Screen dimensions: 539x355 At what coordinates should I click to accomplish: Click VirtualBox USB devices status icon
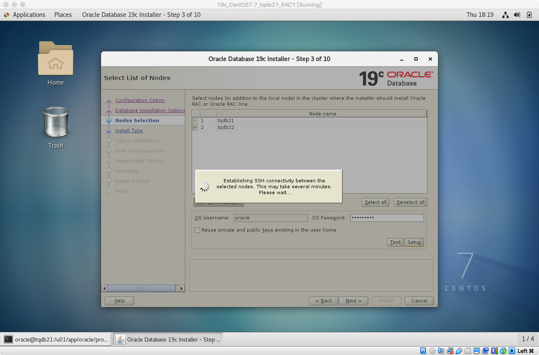459,351
